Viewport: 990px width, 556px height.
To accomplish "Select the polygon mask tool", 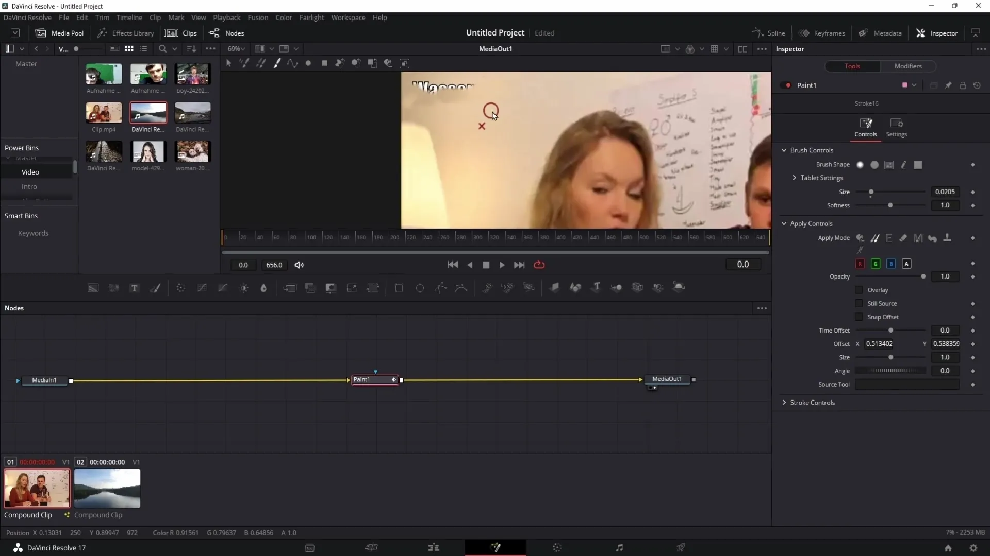I will coord(441,288).
